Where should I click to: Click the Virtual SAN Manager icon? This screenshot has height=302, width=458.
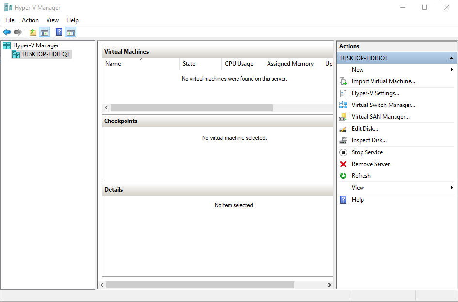[x=343, y=117]
